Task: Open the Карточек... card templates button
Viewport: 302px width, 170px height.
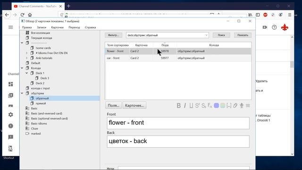Action: 134,105
